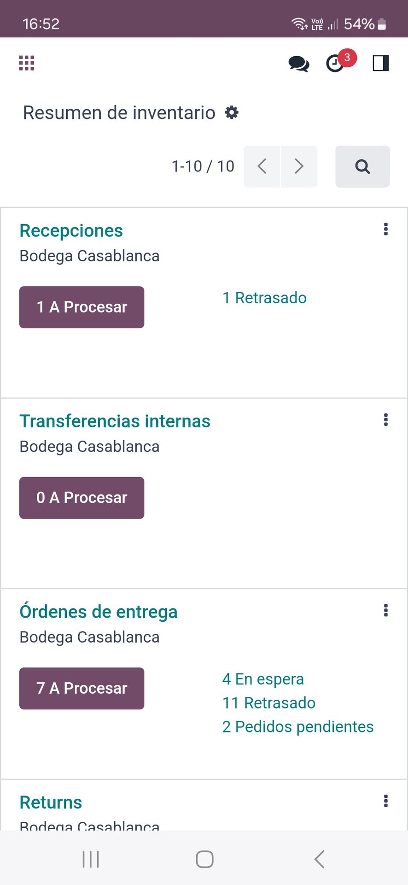The height and width of the screenshot is (885, 408).
Task: Open activities clock with 3 notifications
Action: pos(336,64)
